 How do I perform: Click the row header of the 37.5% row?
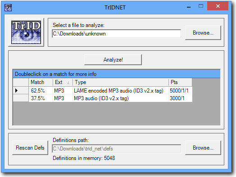pyautogui.click(x=21, y=98)
